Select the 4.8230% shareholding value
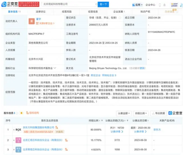 [x=96, y=150]
